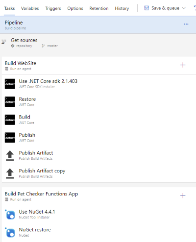View the History tab
This screenshot has width=196, height=242.
click(x=122, y=8)
